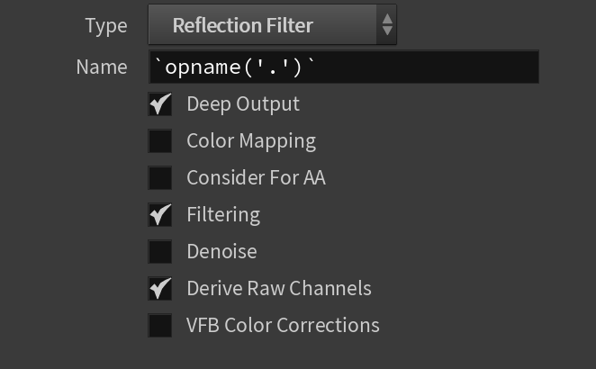The height and width of the screenshot is (369, 596).
Task: Click the Consider For AA label text
Action: [x=257, y=178]
